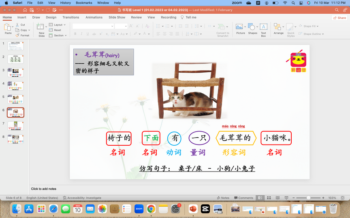Click the zoom slider in status bar
The image size is (350, 218).
tap(308, 198)
